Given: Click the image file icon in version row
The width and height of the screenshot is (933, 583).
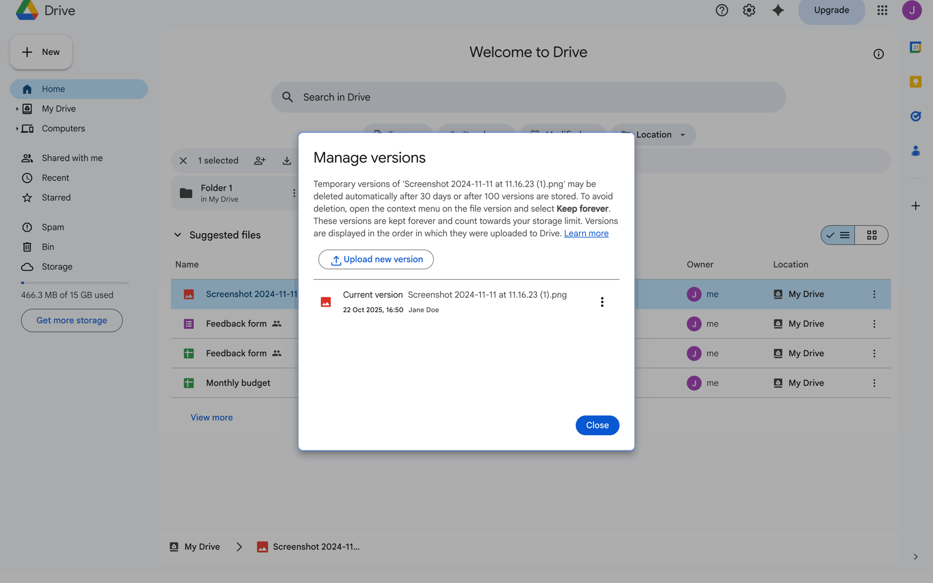Looking at the screenshot, I should [x=326, y=302].
